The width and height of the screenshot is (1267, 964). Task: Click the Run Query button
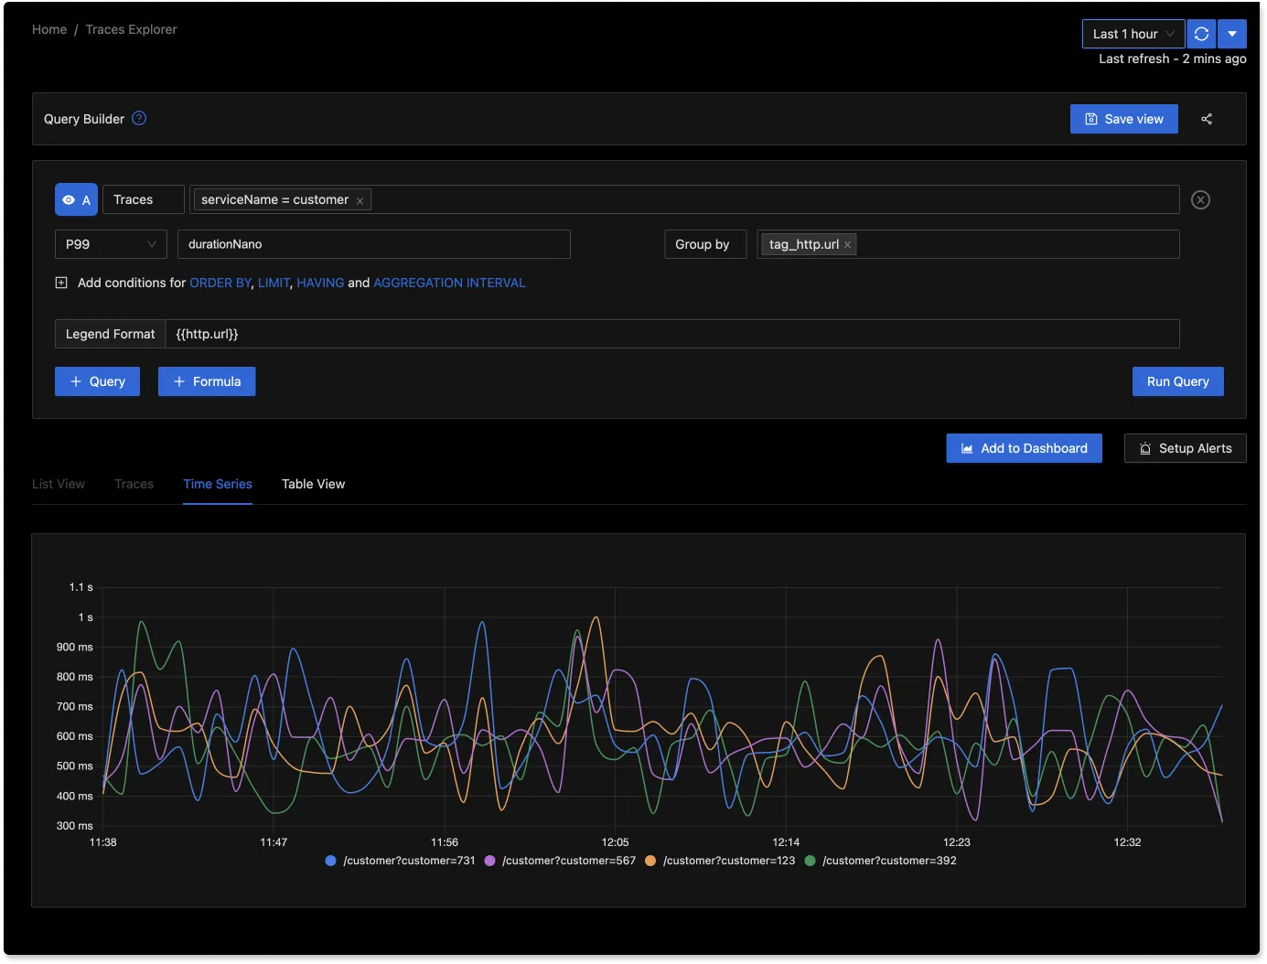1178,381
